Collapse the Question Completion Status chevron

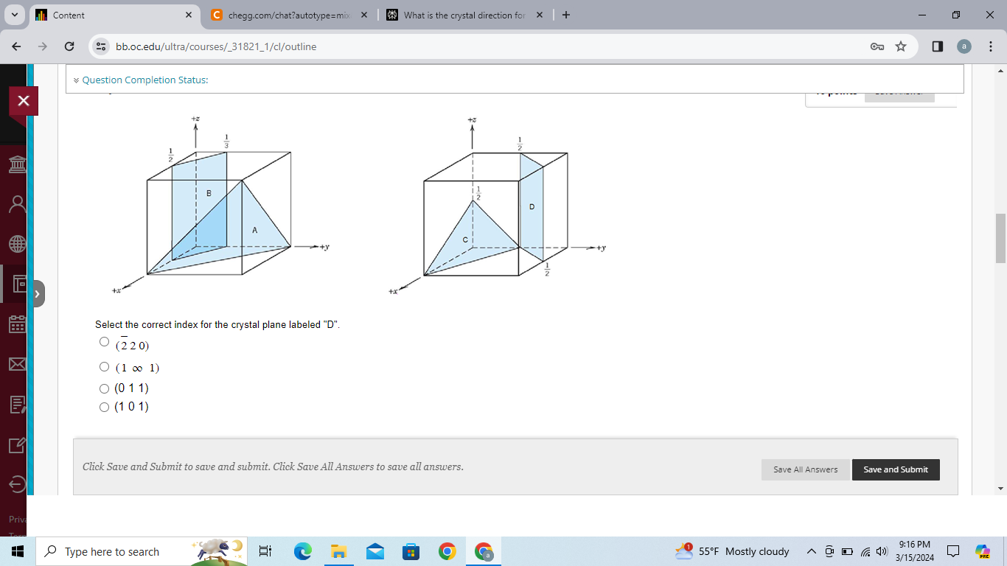pos(76,80)
